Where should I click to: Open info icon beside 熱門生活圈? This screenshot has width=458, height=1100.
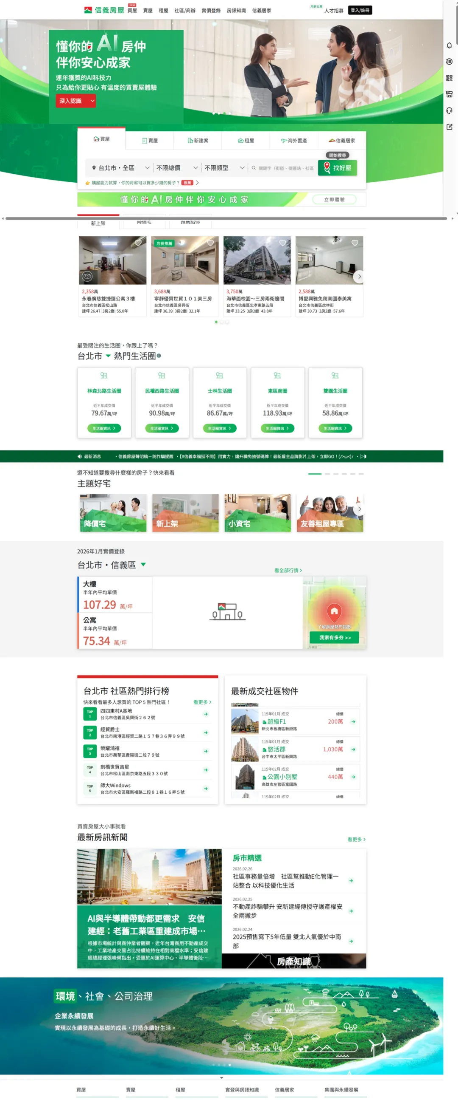pyautogui.click(x=159, y=355)
